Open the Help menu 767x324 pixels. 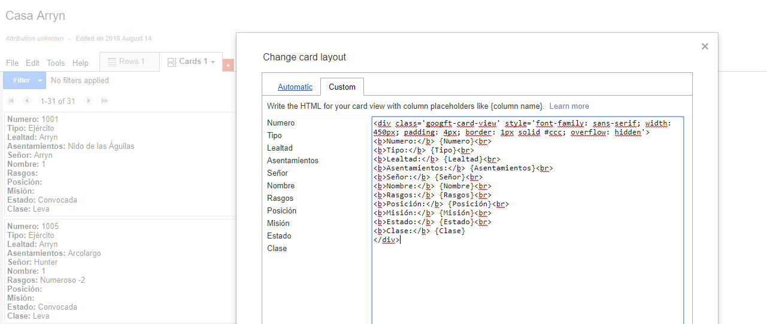coord(80,63)
